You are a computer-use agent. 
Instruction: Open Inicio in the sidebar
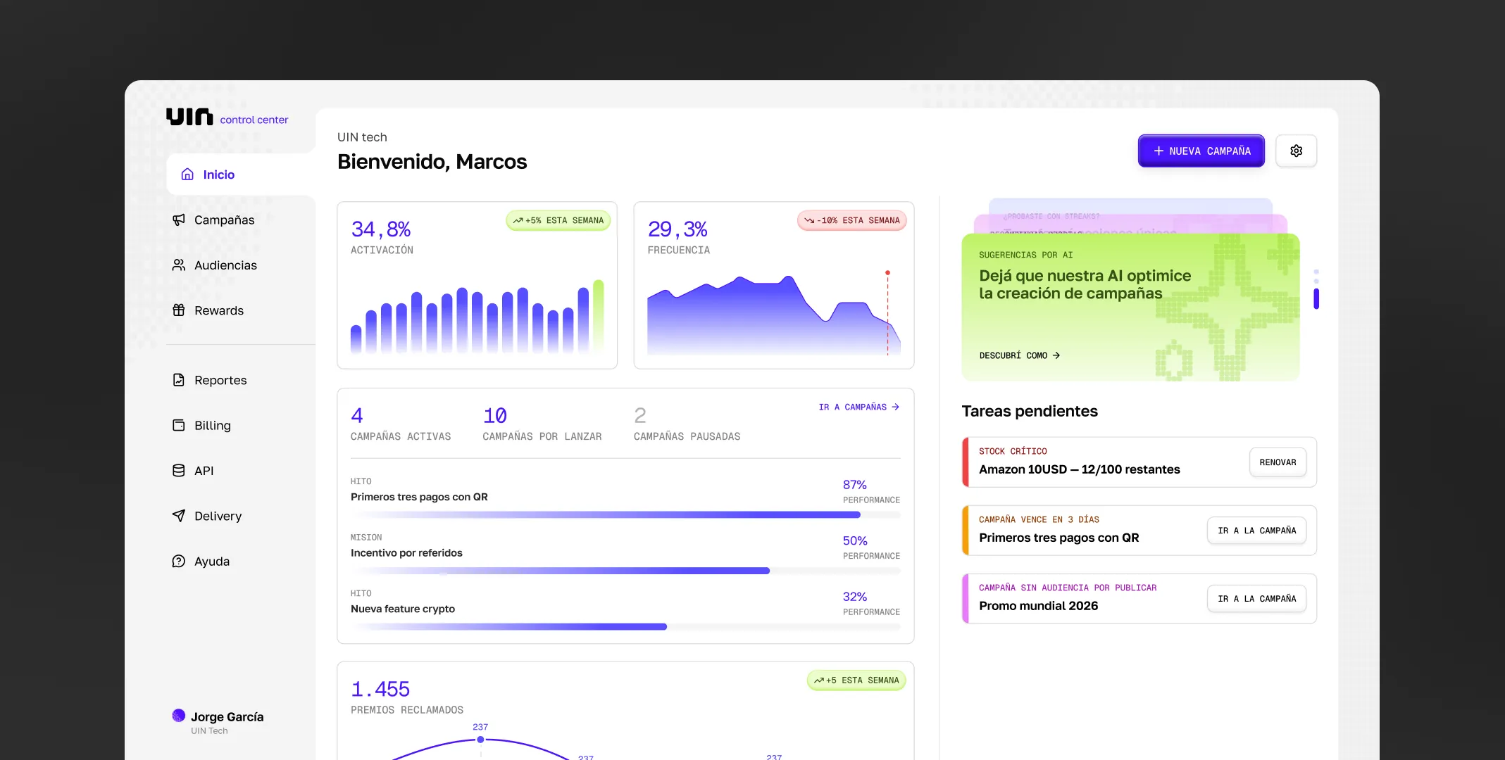coord(241,175)
